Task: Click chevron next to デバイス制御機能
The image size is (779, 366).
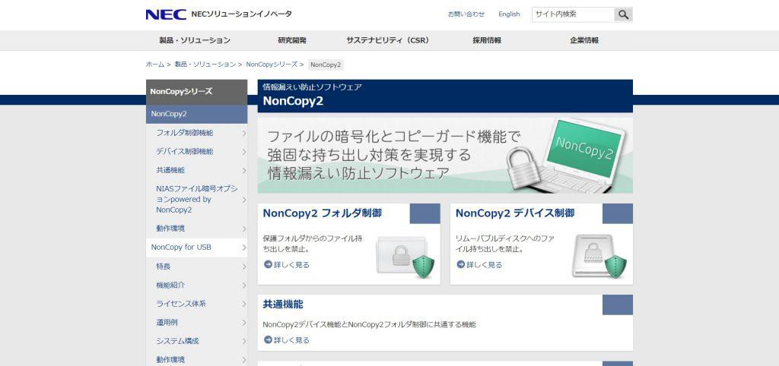Action: 244,152
